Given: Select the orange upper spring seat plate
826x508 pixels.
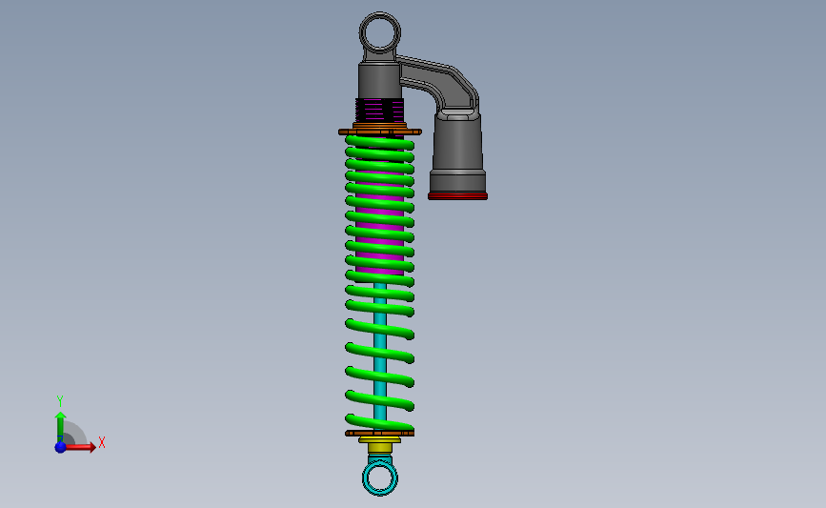Looking at the screenshot, I should 380,132.
